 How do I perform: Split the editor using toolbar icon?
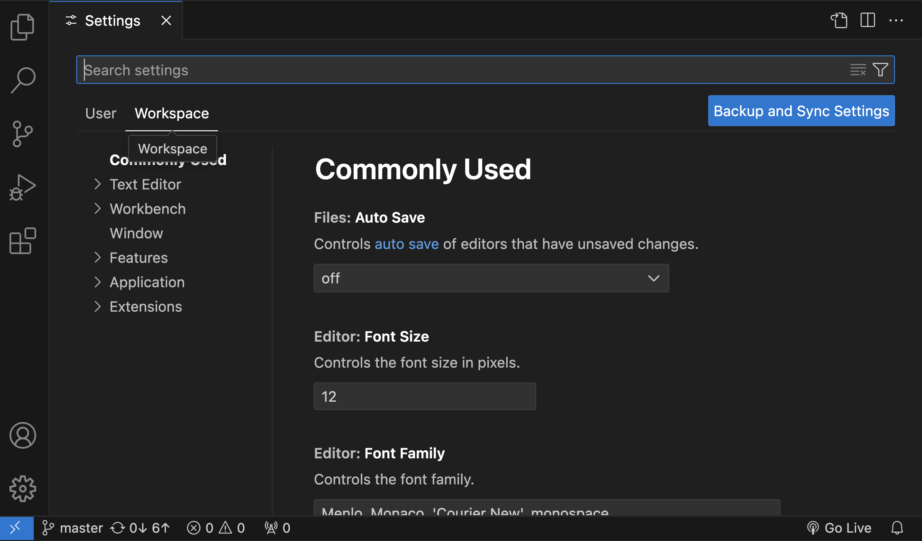(x=867, y=21)
